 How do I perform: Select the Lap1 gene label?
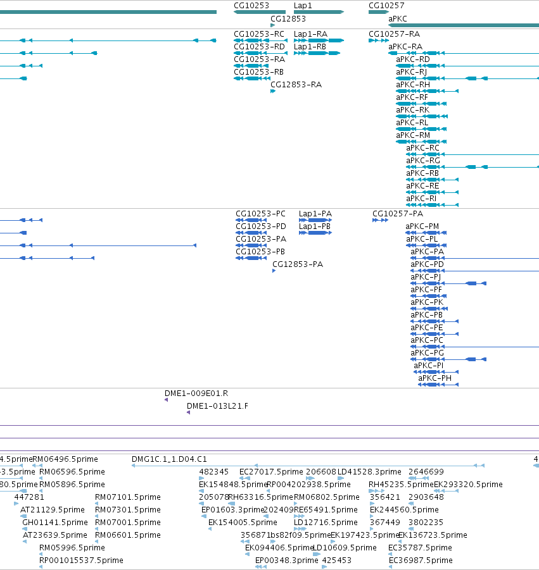click(303, 6)
